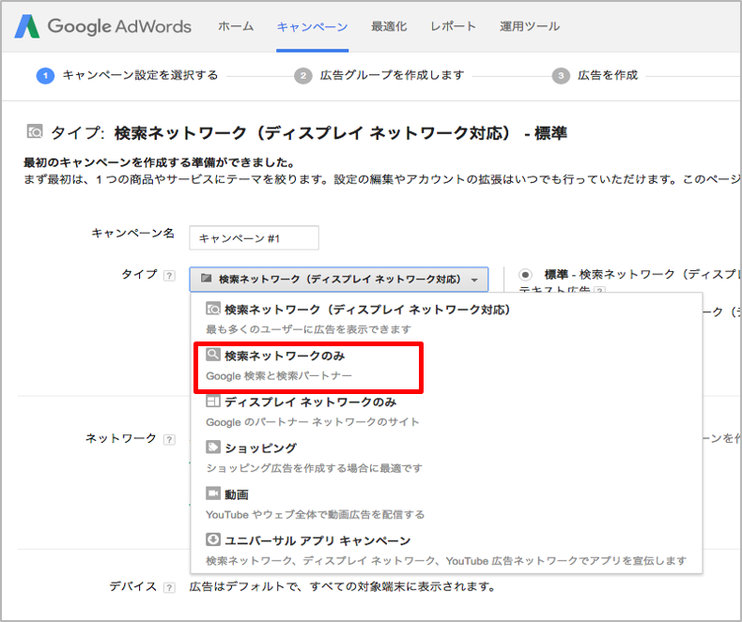Click the step label 広告グループを作成します
This screenshot has width=742, height=622.
(392, 75)
